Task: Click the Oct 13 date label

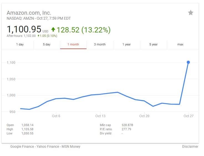Action: [100, 116]
